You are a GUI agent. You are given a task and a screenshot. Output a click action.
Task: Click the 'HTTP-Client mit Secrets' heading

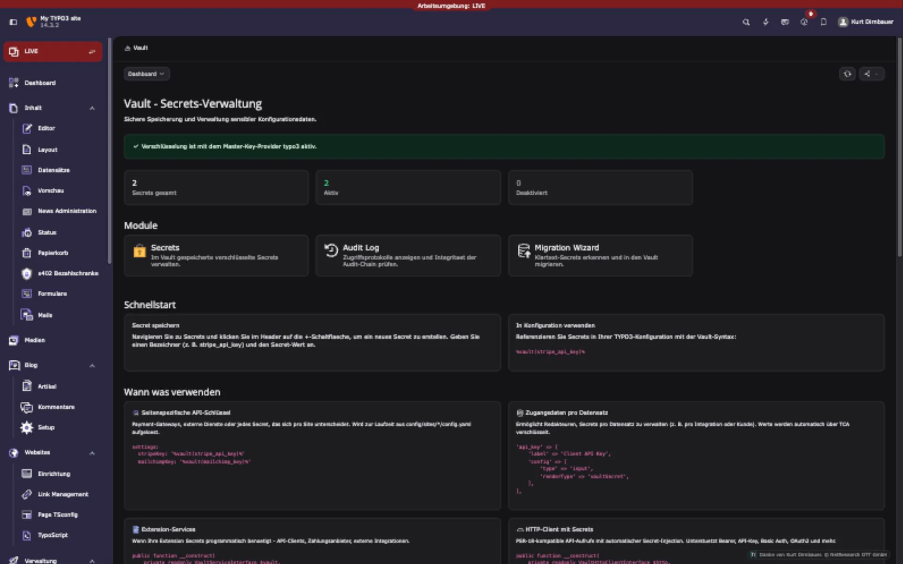click(x=559, y=529)
